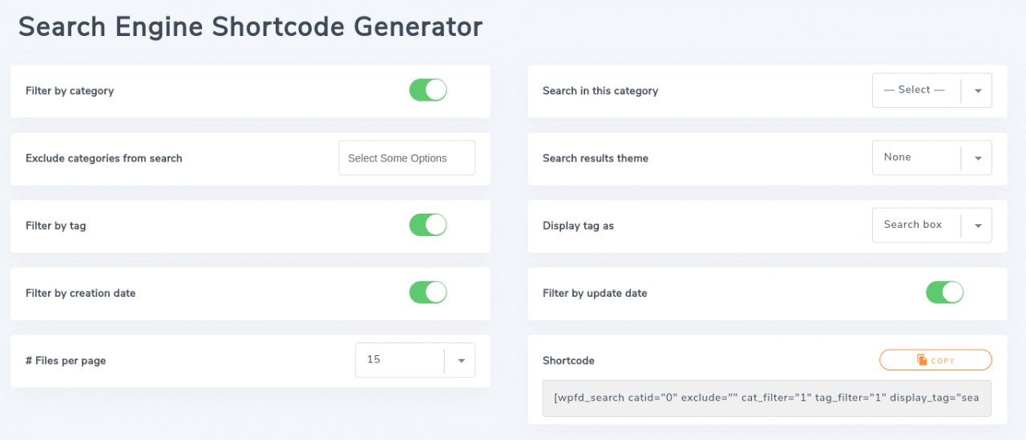The image size is (1026, 440).
Task: Open Search results theme dropdown arrow
Action: tap(978, 158)
